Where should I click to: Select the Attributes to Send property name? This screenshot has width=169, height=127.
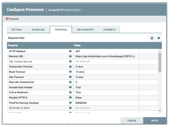[19, 108]
